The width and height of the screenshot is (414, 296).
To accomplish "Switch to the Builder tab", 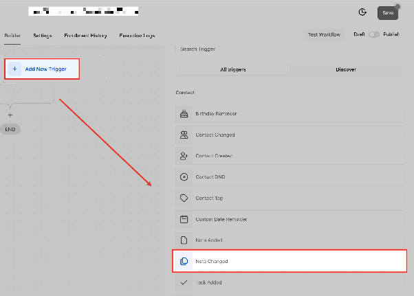I will coord(12,36).
